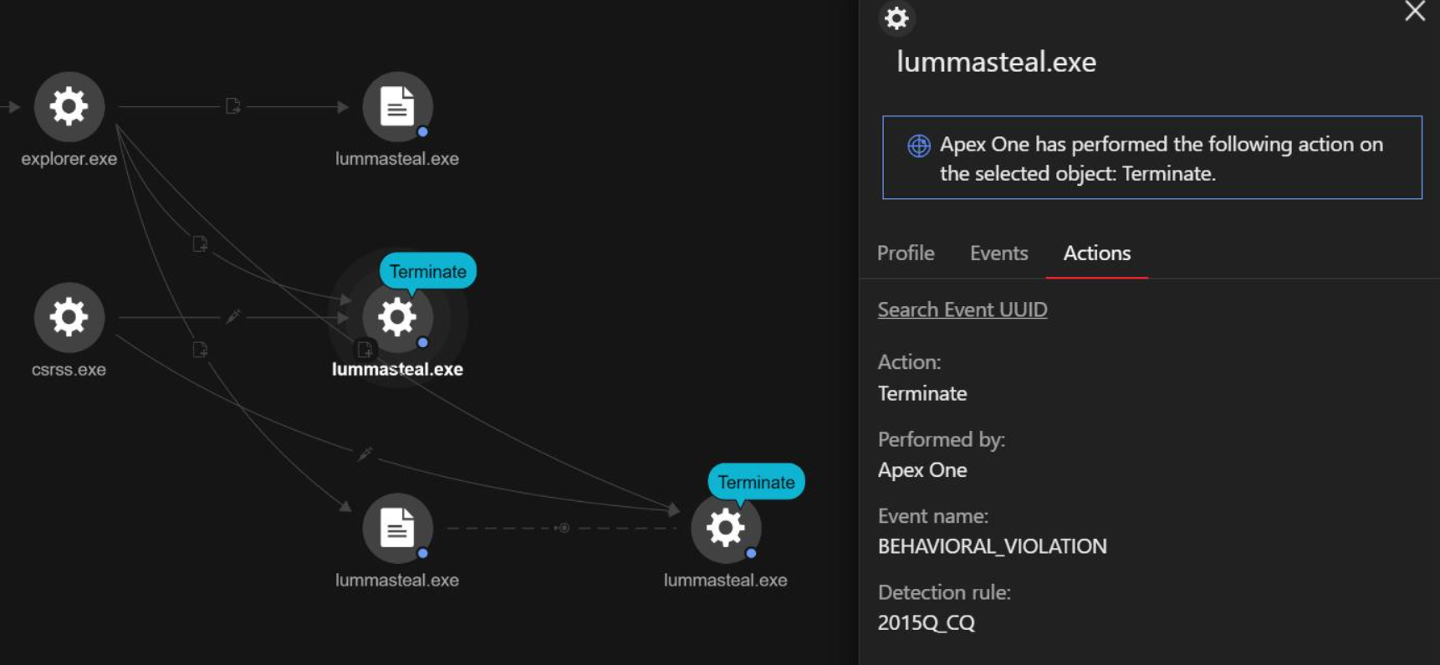Click the pencil icon on the lower curved edge
The image size is (1440, 665).
point(365,454)
